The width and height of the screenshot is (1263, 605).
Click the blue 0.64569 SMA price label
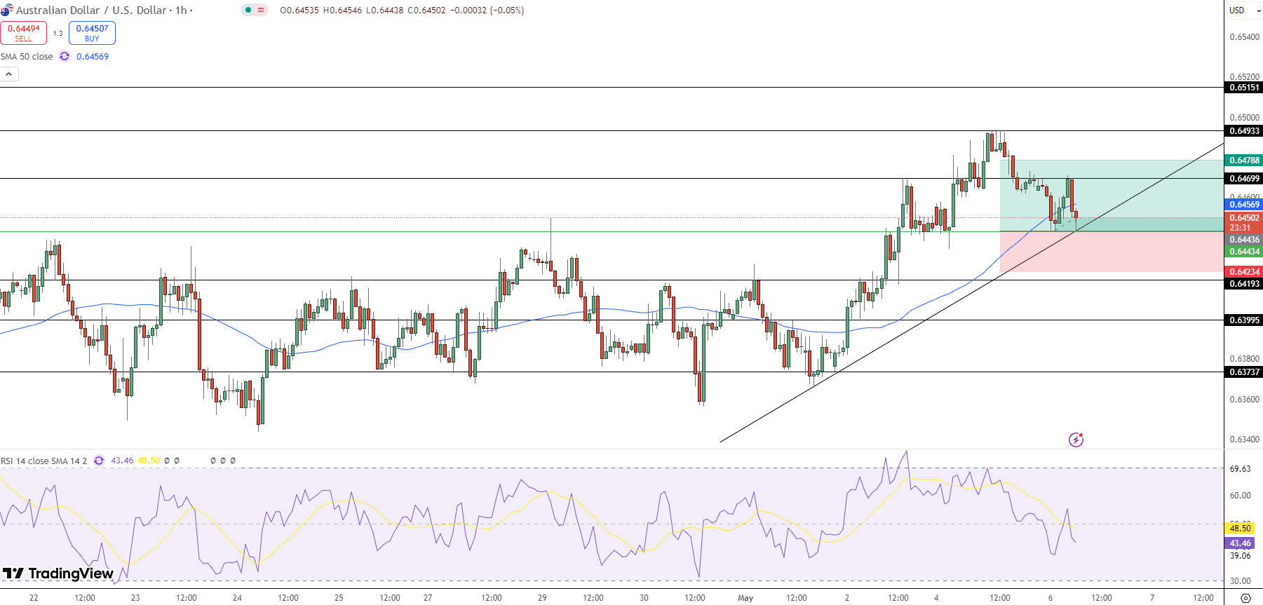[1244, 205]
